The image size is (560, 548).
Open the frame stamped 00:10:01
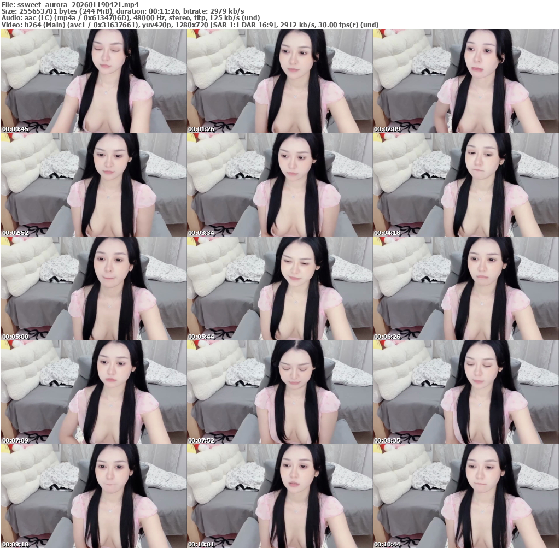[279, 496]
